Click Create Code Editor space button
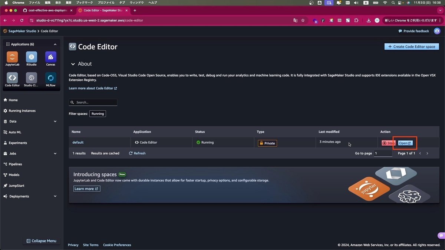Screen dimensions: 445x250 click(x=412, y=47)
